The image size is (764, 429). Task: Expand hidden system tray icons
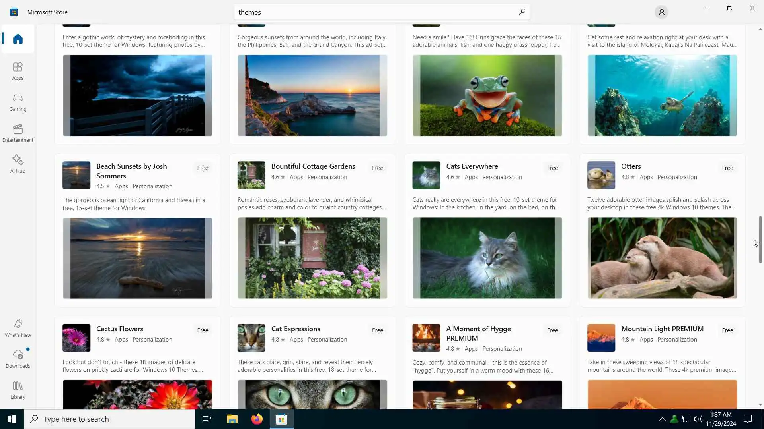click(x=662, y=419)
